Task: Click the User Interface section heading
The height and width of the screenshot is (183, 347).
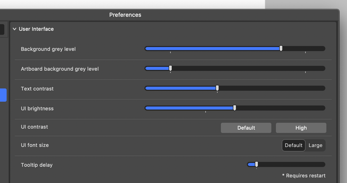Action: point(36,29)
